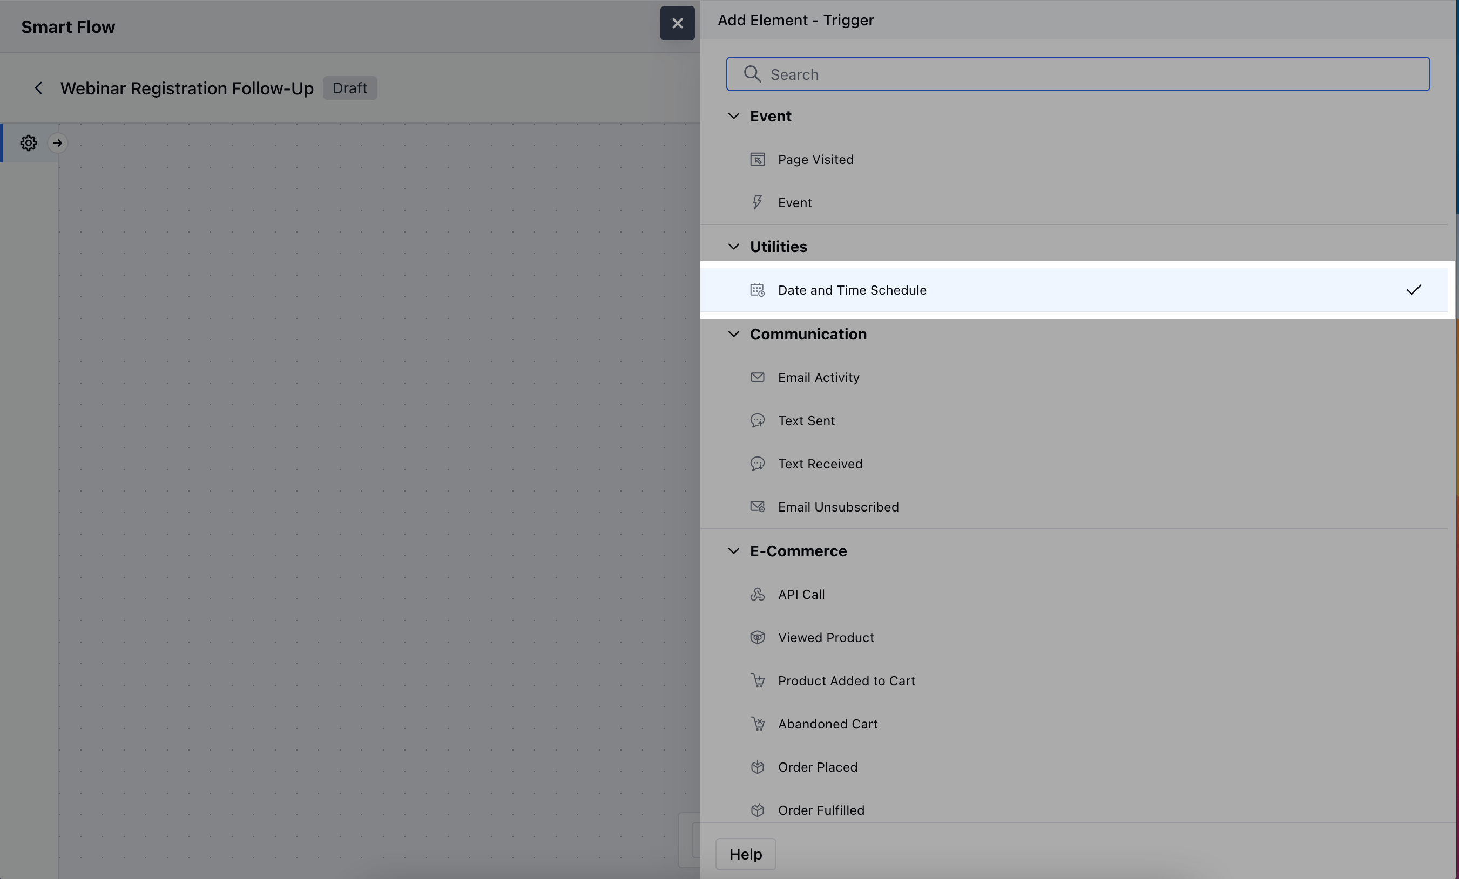This screenshot has width=1459, height=879.
Task: Pick the Email Activity trigger
Action: pos(1073,377)
